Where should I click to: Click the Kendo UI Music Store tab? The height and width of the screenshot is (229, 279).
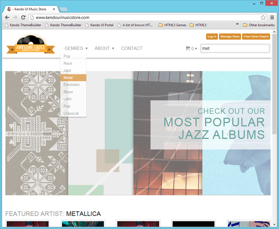point(30,9)
